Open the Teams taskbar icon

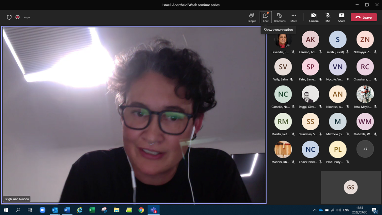click(153, 210)
